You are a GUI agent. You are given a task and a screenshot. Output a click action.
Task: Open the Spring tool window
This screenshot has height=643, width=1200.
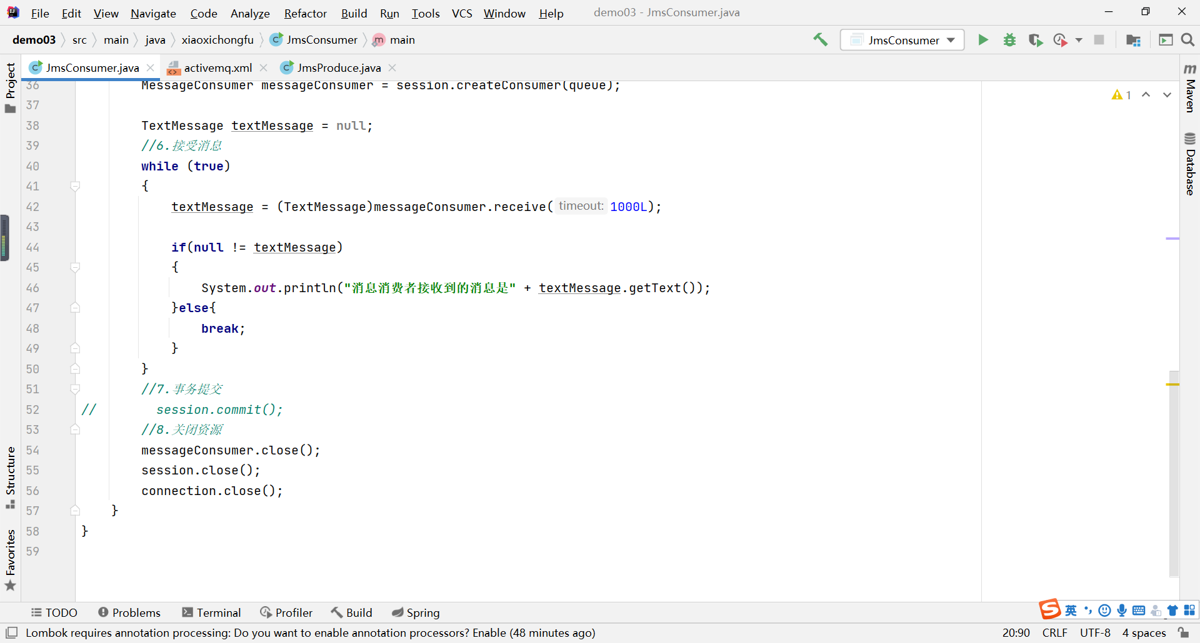(416, 612)
